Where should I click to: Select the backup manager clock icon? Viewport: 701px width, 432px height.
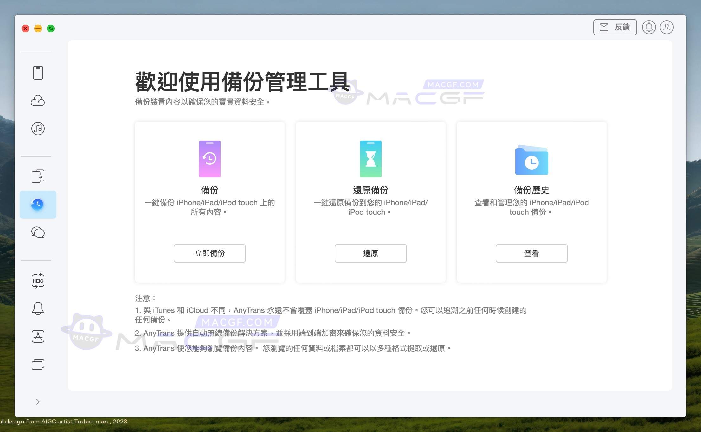(x=38, y=204)
